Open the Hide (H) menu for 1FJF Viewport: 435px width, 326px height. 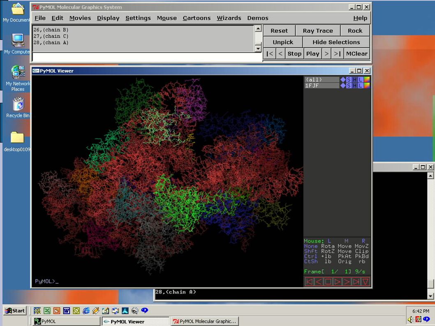(x=354, y=86)
